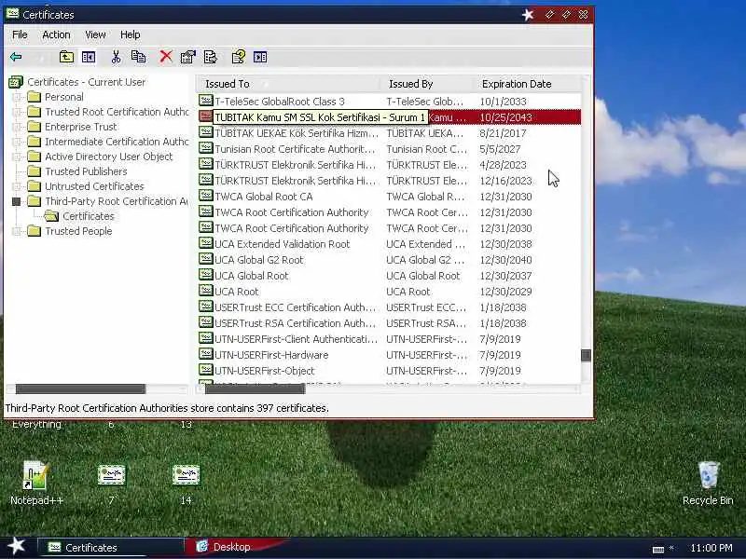Click the Trusted Publishers folder icon
Image resolution: width=746 pixels, height=559 pixels.
pyautogui.click(x=34, y=171)
